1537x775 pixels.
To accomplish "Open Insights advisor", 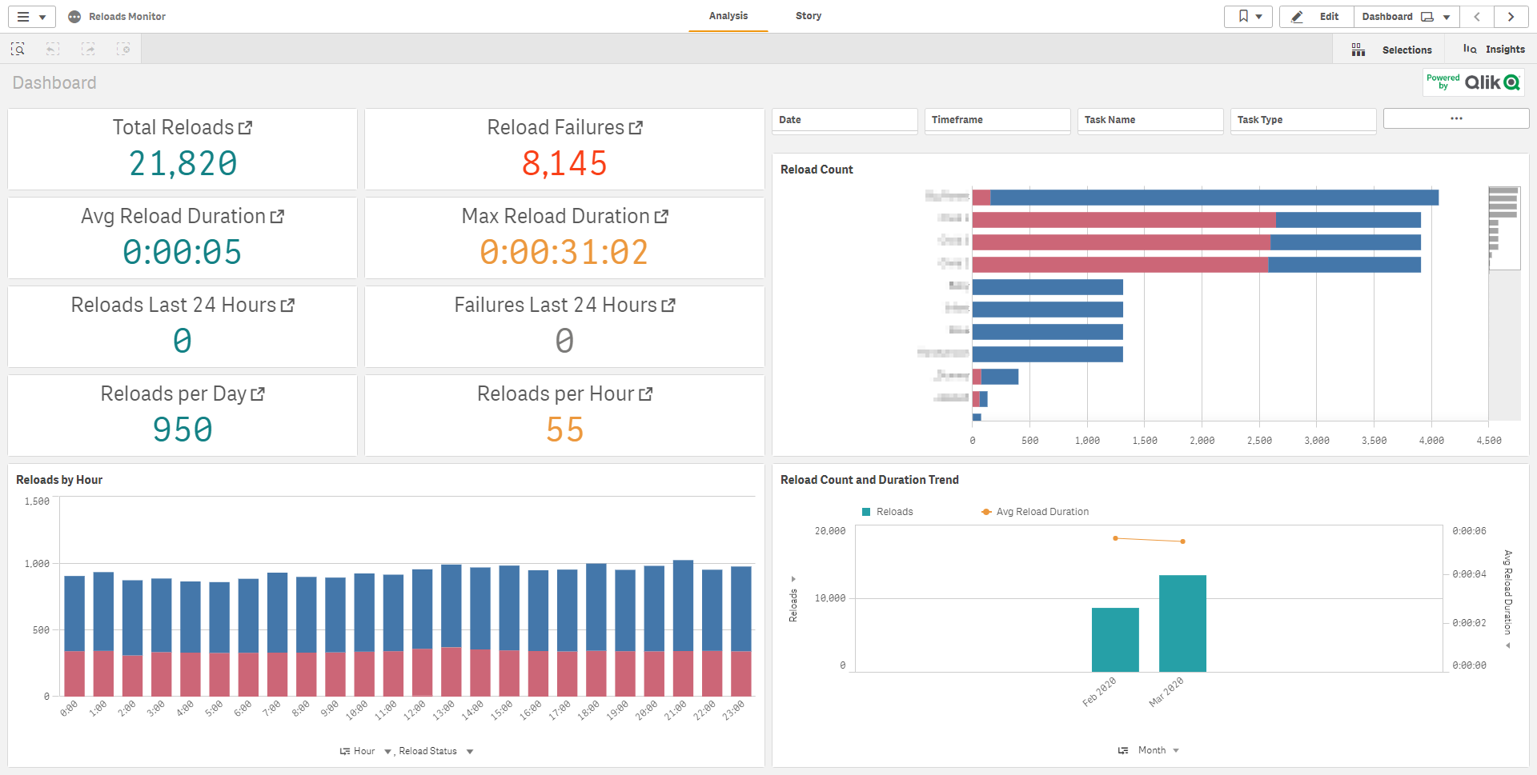I will click(x=1494, y=50).
